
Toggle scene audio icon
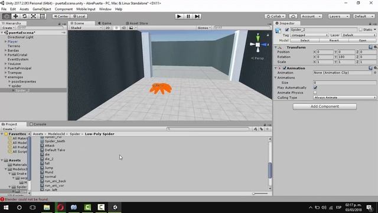point(123,28)
